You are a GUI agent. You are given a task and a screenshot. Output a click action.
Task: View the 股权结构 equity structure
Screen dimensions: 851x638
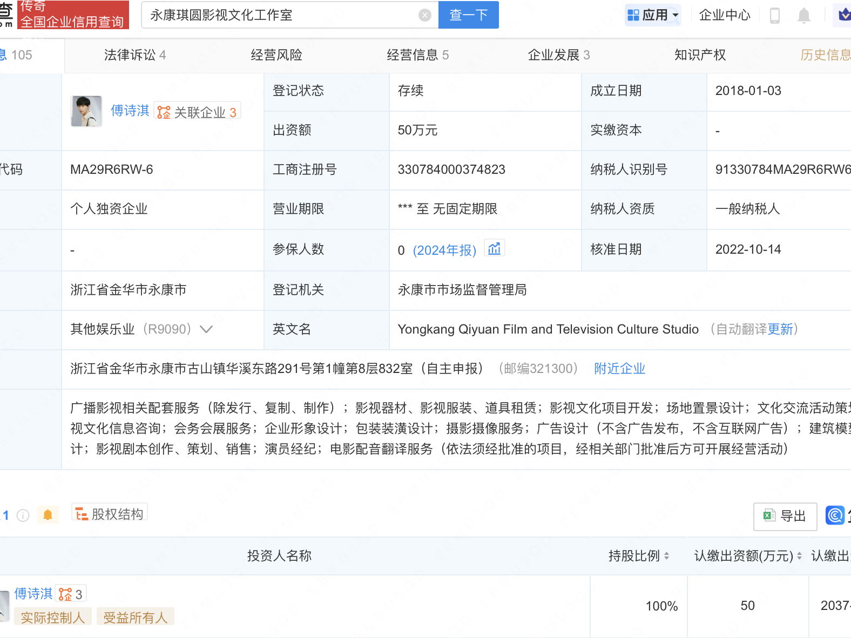(110, 514)
